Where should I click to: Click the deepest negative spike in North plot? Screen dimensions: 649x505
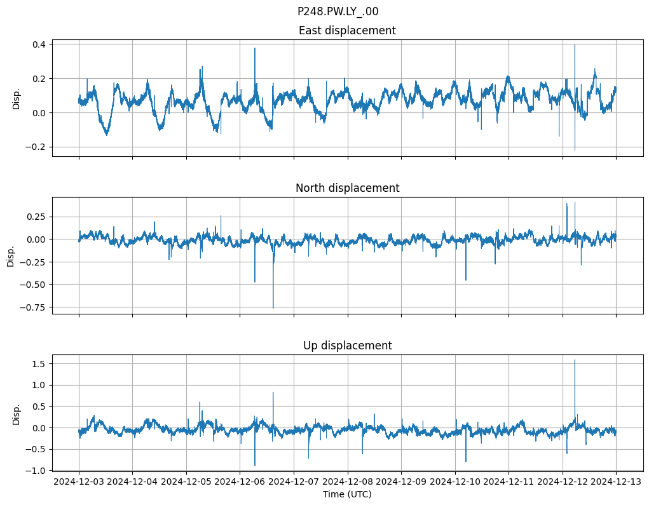click(273, 307)
